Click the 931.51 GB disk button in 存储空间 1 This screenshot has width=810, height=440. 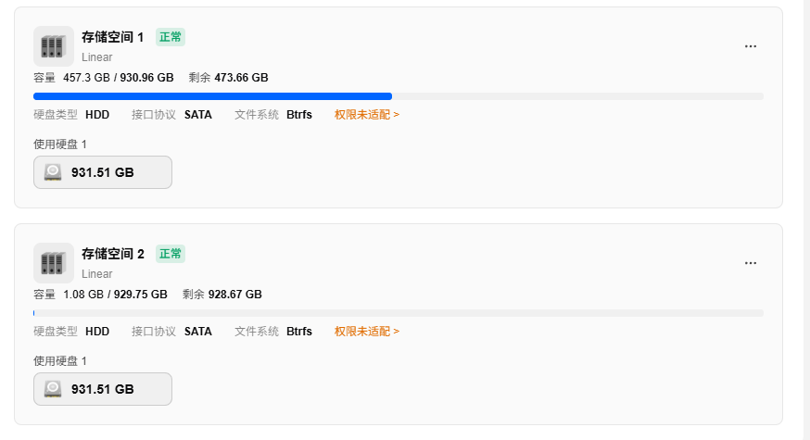(103, 172)
